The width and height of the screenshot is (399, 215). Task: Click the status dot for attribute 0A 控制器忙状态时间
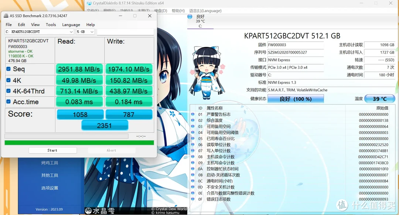pos(193,169)
